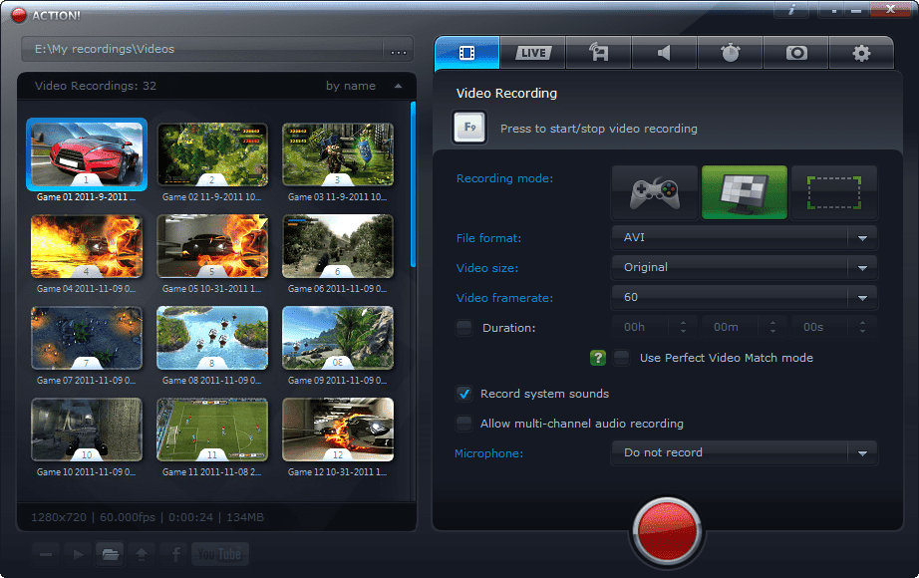Click the small dot button in title bar
Screen dimensions: 919x578
pos(834,9)
